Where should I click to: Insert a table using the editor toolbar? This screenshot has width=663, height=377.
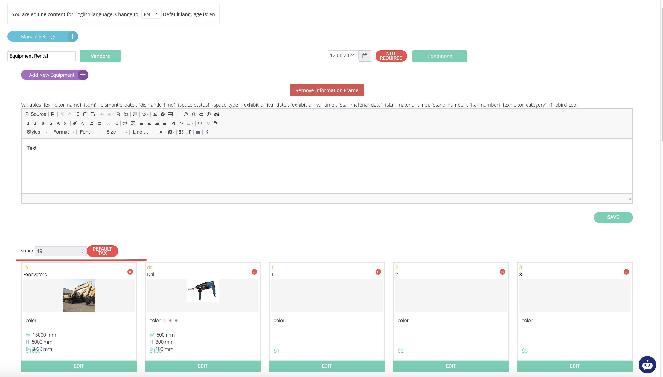tap(170, 114)
